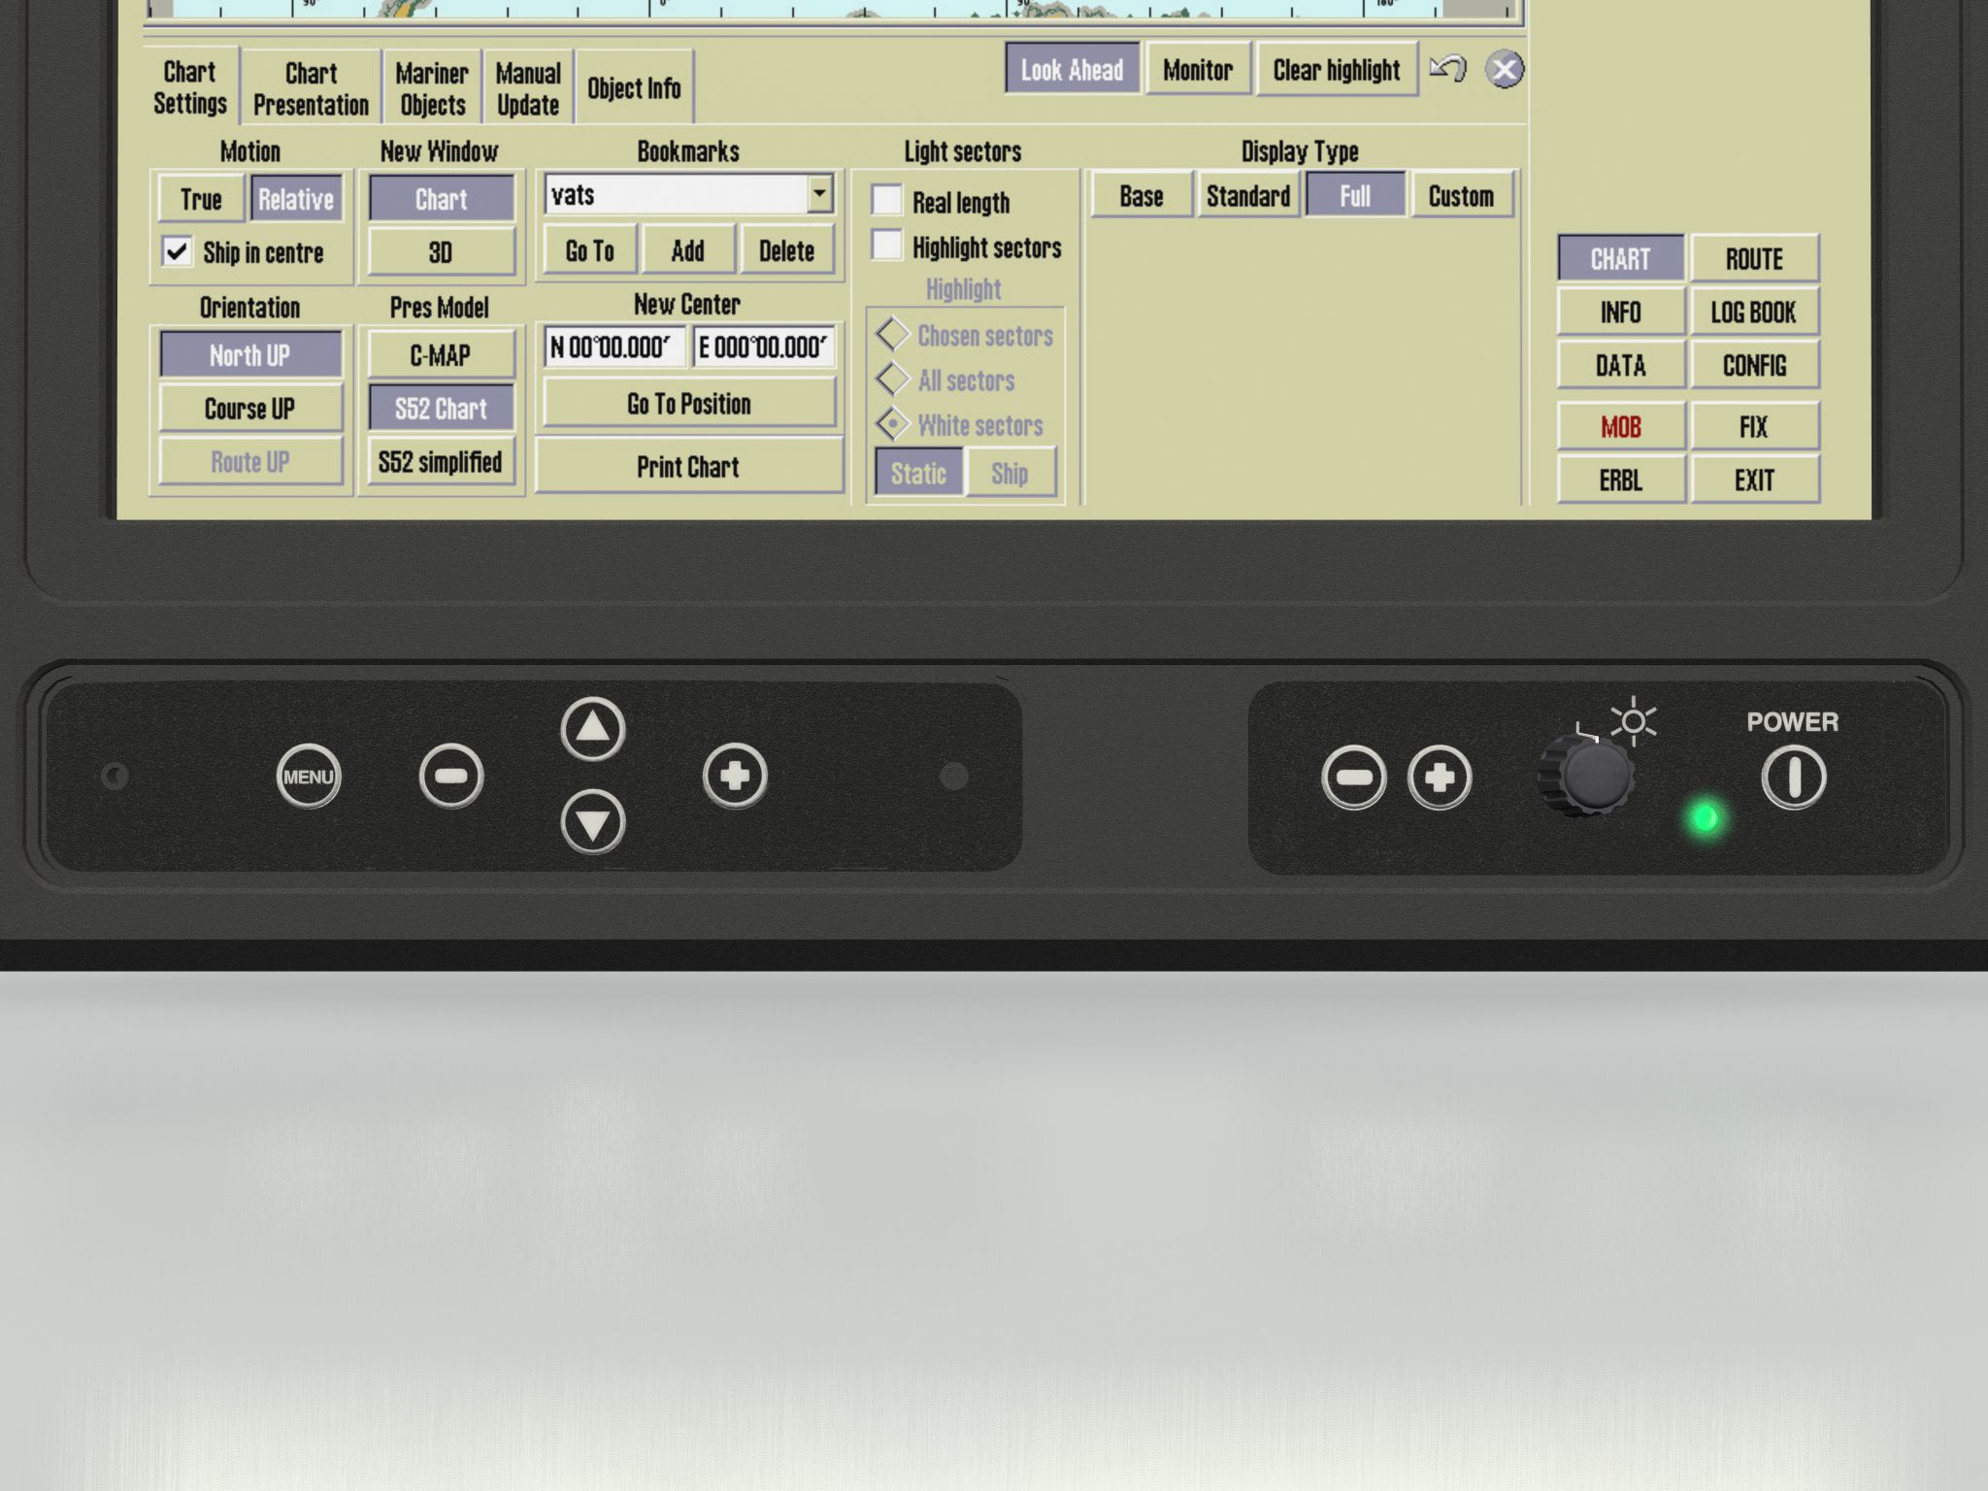Open the Mariner Objects tab
This screenshot has height=1491, width=1988.
tap(432, 88)
